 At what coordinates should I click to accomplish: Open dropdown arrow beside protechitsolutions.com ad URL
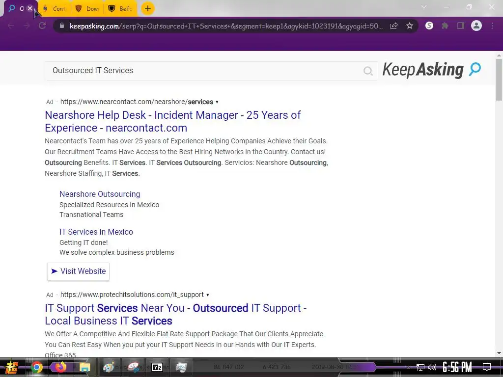(x=208, y=295)
